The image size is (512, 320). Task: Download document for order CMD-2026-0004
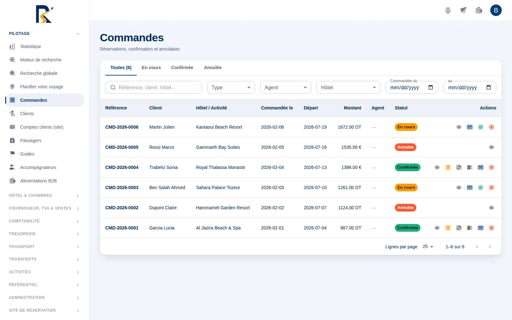tap(459, 167)
